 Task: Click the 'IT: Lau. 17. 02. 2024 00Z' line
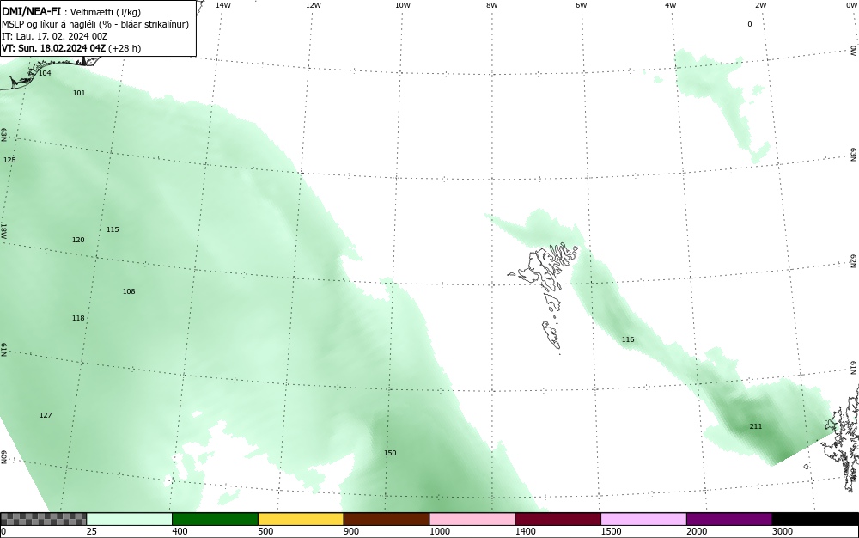point(55,36)
